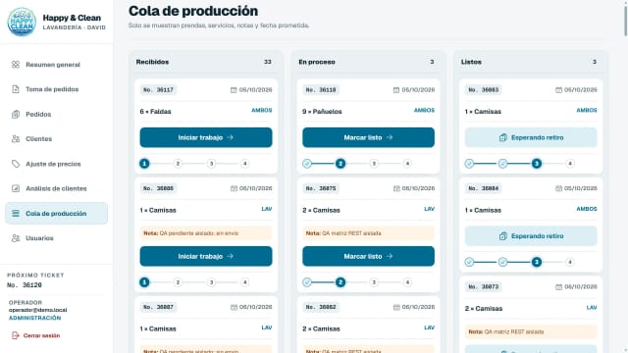Click the ADMINISTRACIÓN role link
Screen dimensions: 628x353
(x=35, y=318)
